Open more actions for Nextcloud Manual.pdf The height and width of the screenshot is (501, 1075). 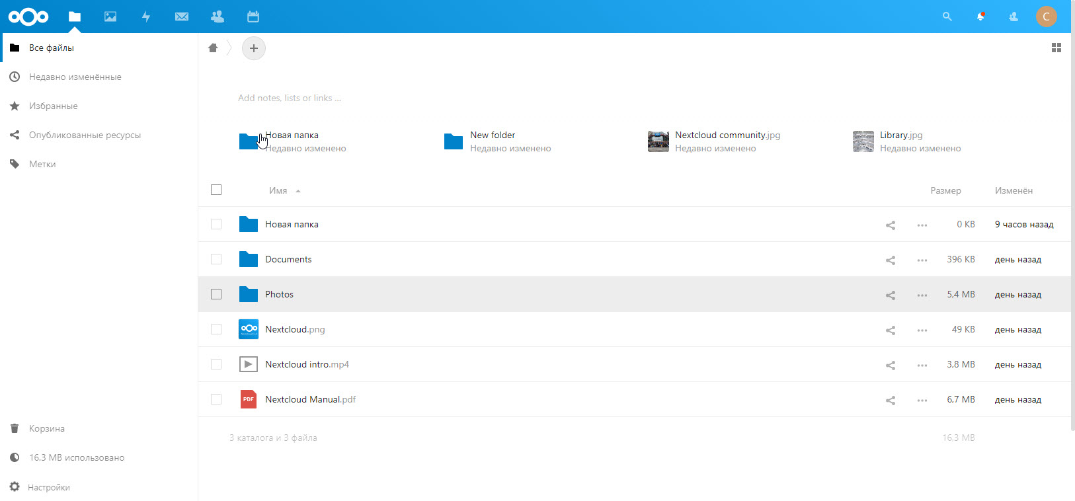(922, 401)
